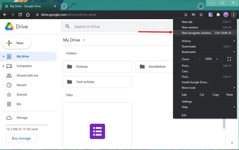Open Shared with me section
239x150 pixels.
[x=27, y=75]
